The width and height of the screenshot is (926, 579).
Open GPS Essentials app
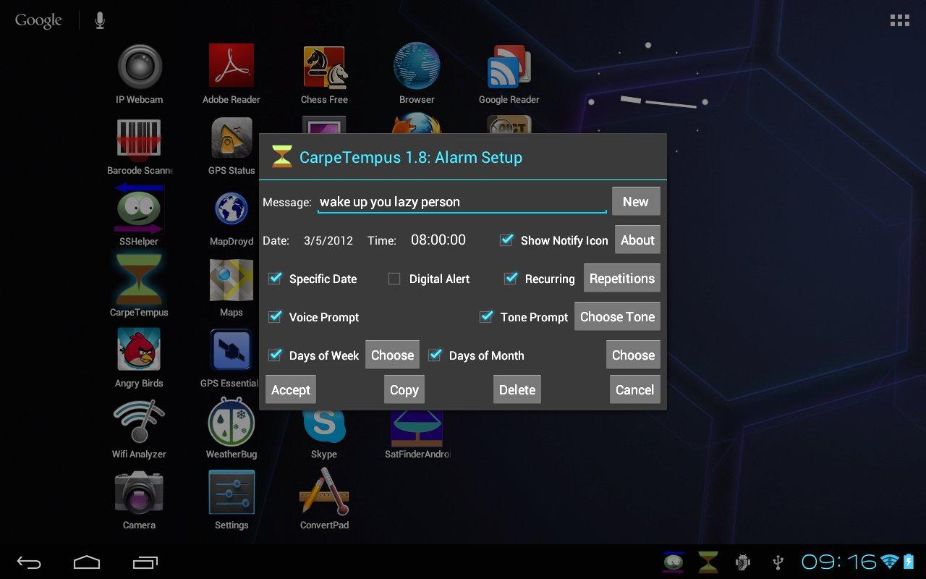(230, 358)
